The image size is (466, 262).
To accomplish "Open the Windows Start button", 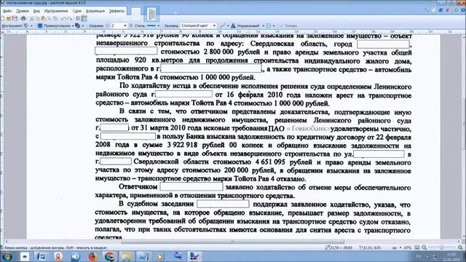I will coord(7,256).
